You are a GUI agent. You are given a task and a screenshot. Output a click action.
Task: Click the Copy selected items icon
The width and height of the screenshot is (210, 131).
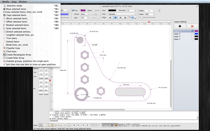tap(4, 15)
